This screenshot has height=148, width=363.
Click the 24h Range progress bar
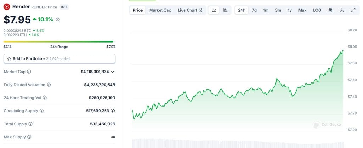pos(58,42)
